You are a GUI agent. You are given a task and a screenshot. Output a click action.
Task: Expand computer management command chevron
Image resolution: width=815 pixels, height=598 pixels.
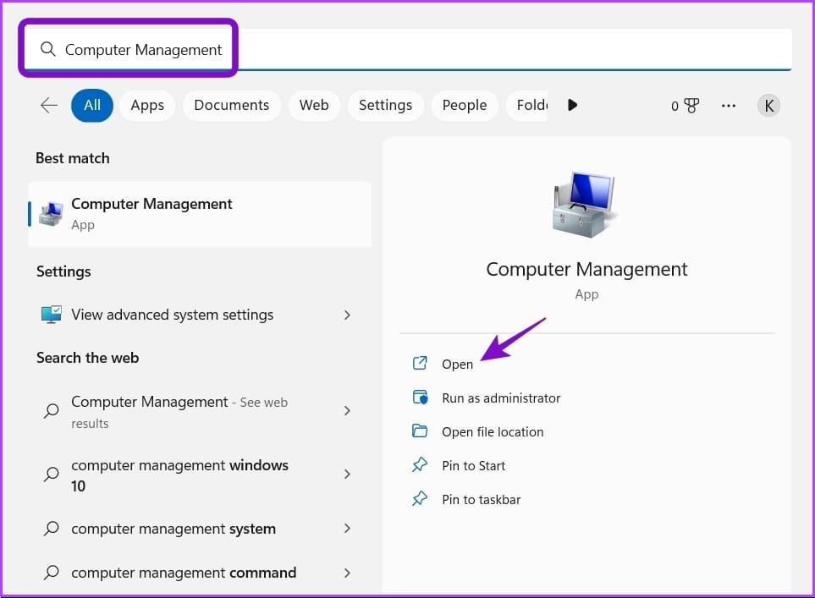pos(347,573)
